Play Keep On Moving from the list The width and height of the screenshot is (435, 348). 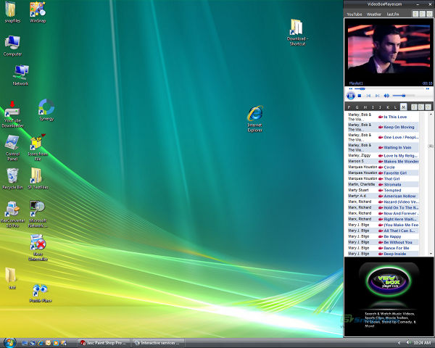tap(399, 127)
